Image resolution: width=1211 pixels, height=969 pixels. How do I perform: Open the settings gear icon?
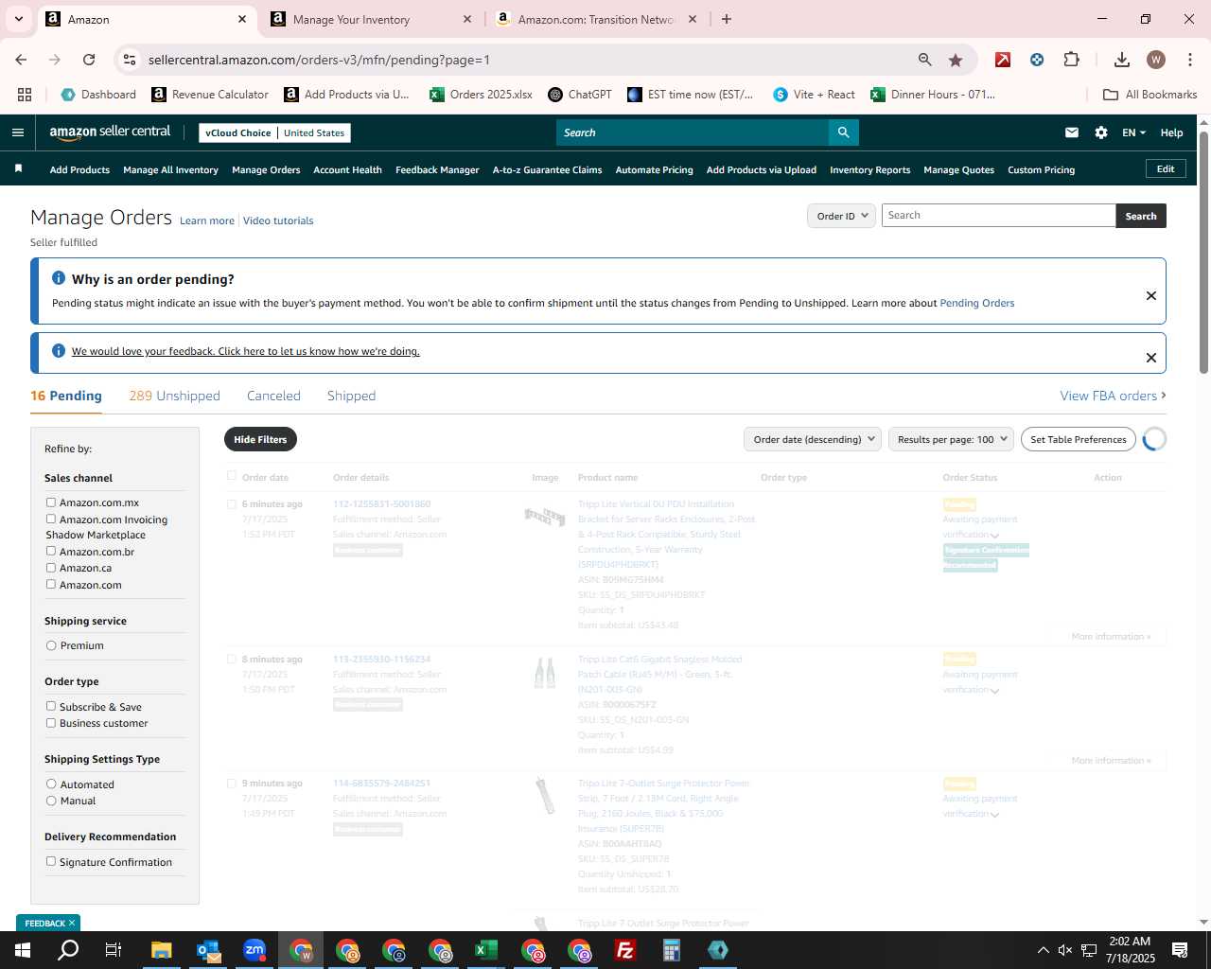point(1101,132)
